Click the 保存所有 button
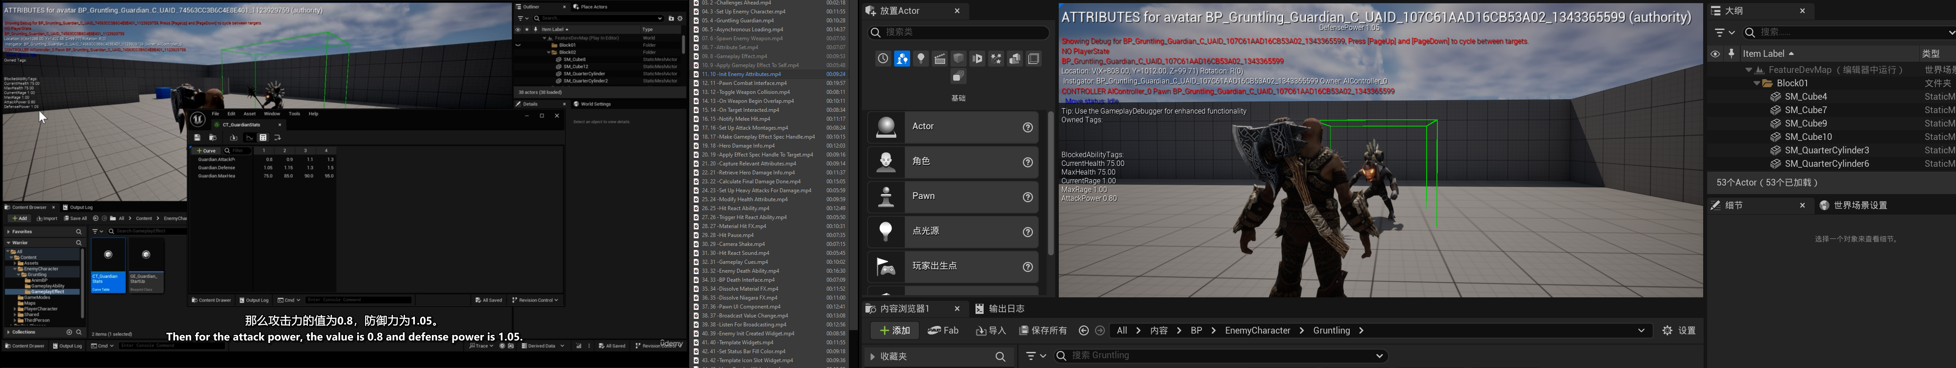1956x368 pixels. pyautogui.click(x=1043, y=331)
